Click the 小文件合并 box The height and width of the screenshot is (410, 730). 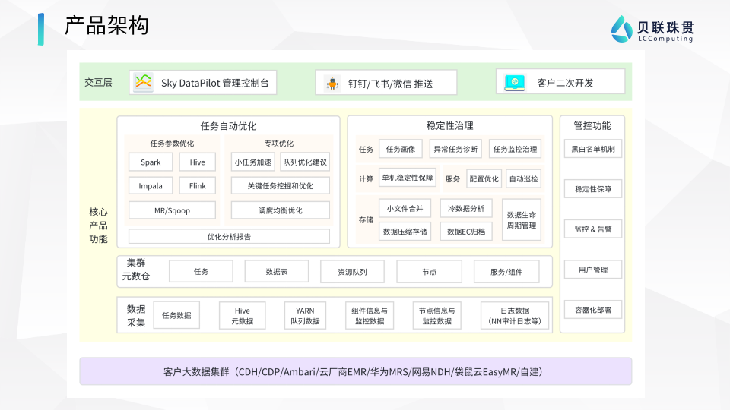click(405, 208)
